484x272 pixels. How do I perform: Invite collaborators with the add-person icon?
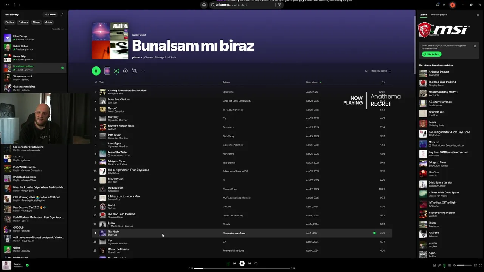pos(134,71)
